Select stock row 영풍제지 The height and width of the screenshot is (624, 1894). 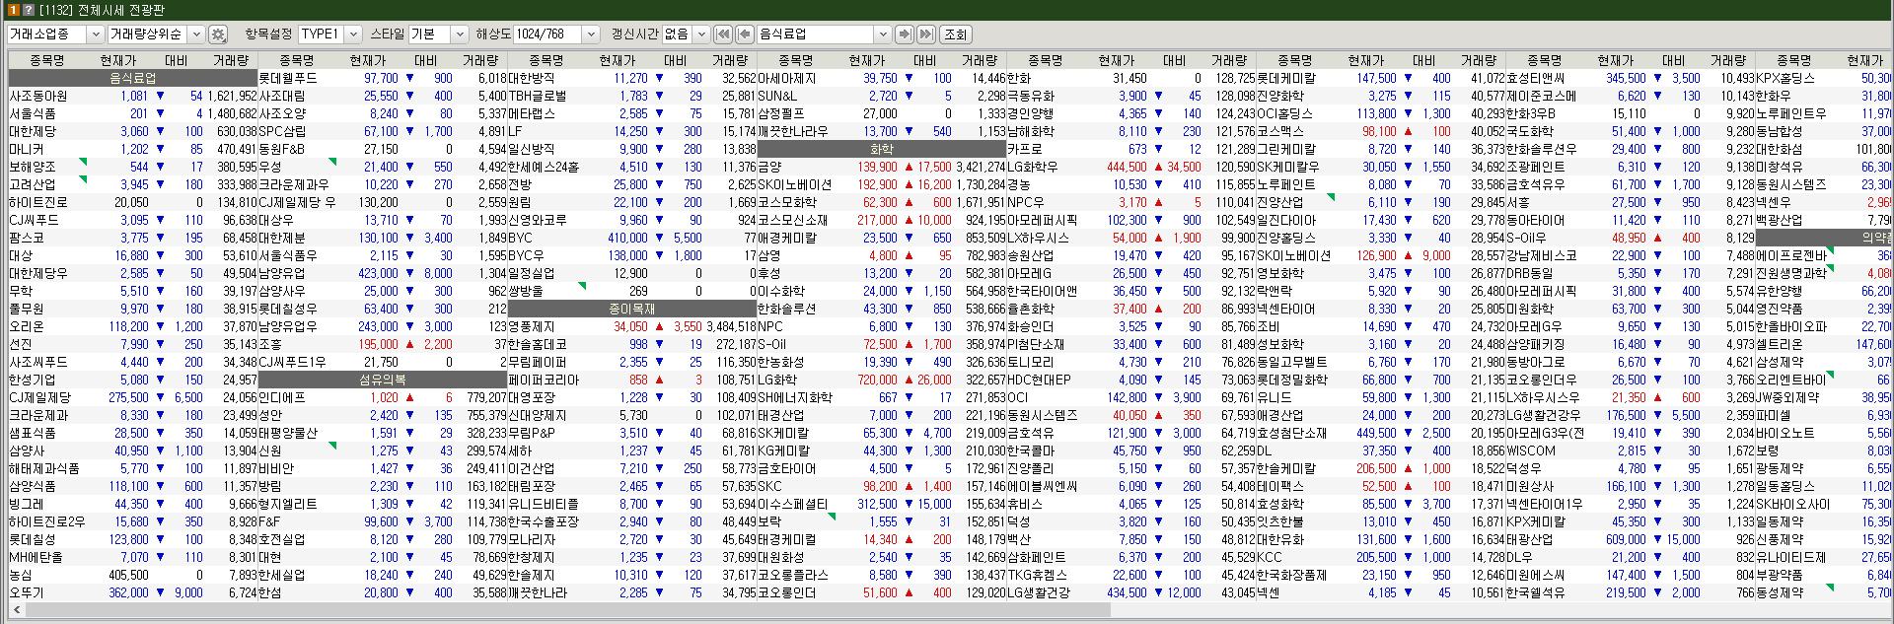[x=632, y=326]
